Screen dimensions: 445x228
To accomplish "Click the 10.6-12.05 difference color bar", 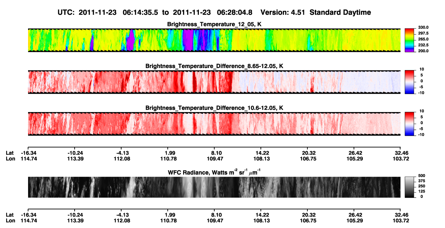I will pyautogui.click(x=409, y=124).
